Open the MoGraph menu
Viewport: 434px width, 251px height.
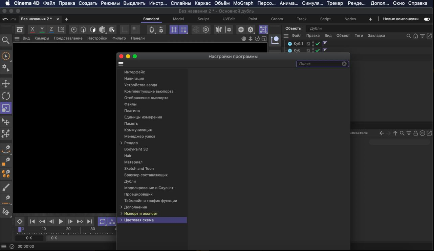point(243,3)
